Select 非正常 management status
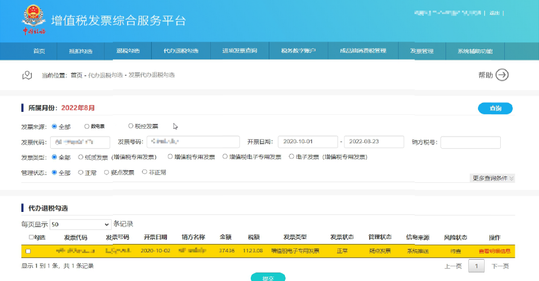 (145, 172)
